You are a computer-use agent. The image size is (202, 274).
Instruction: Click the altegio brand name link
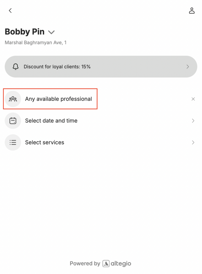pos(121,264)
